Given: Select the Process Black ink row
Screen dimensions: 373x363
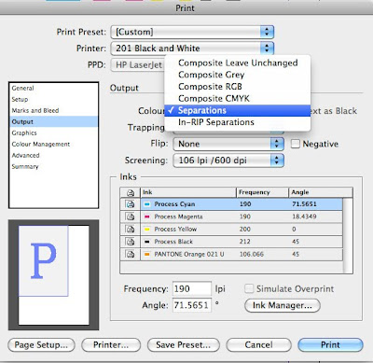Looking at the screenshot, I should (231, 242).
